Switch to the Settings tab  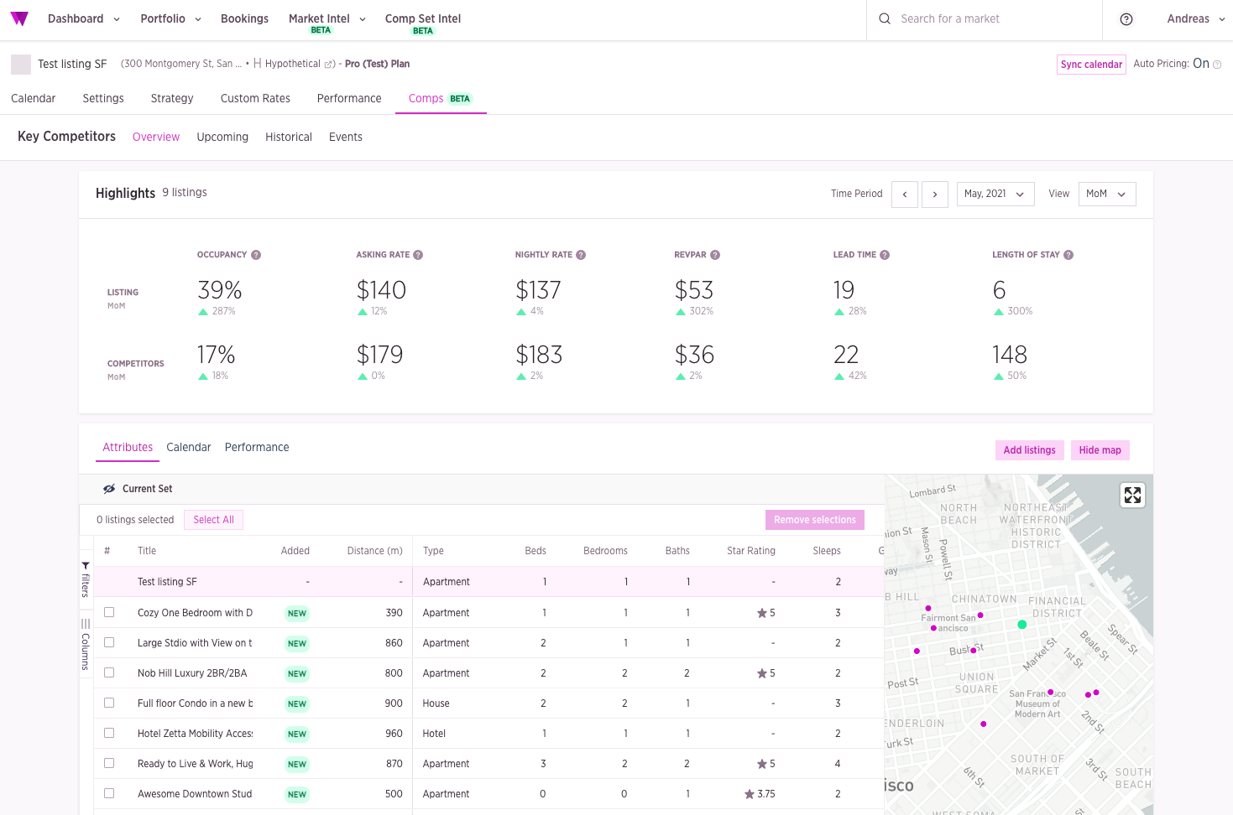pyautogui.click(x=103, y=99)
